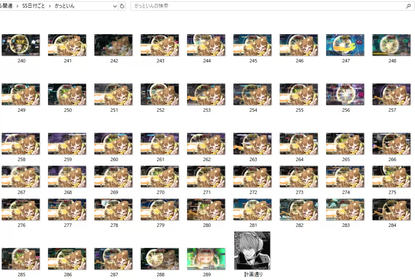Select image thumbnail 286

point(67,258)
